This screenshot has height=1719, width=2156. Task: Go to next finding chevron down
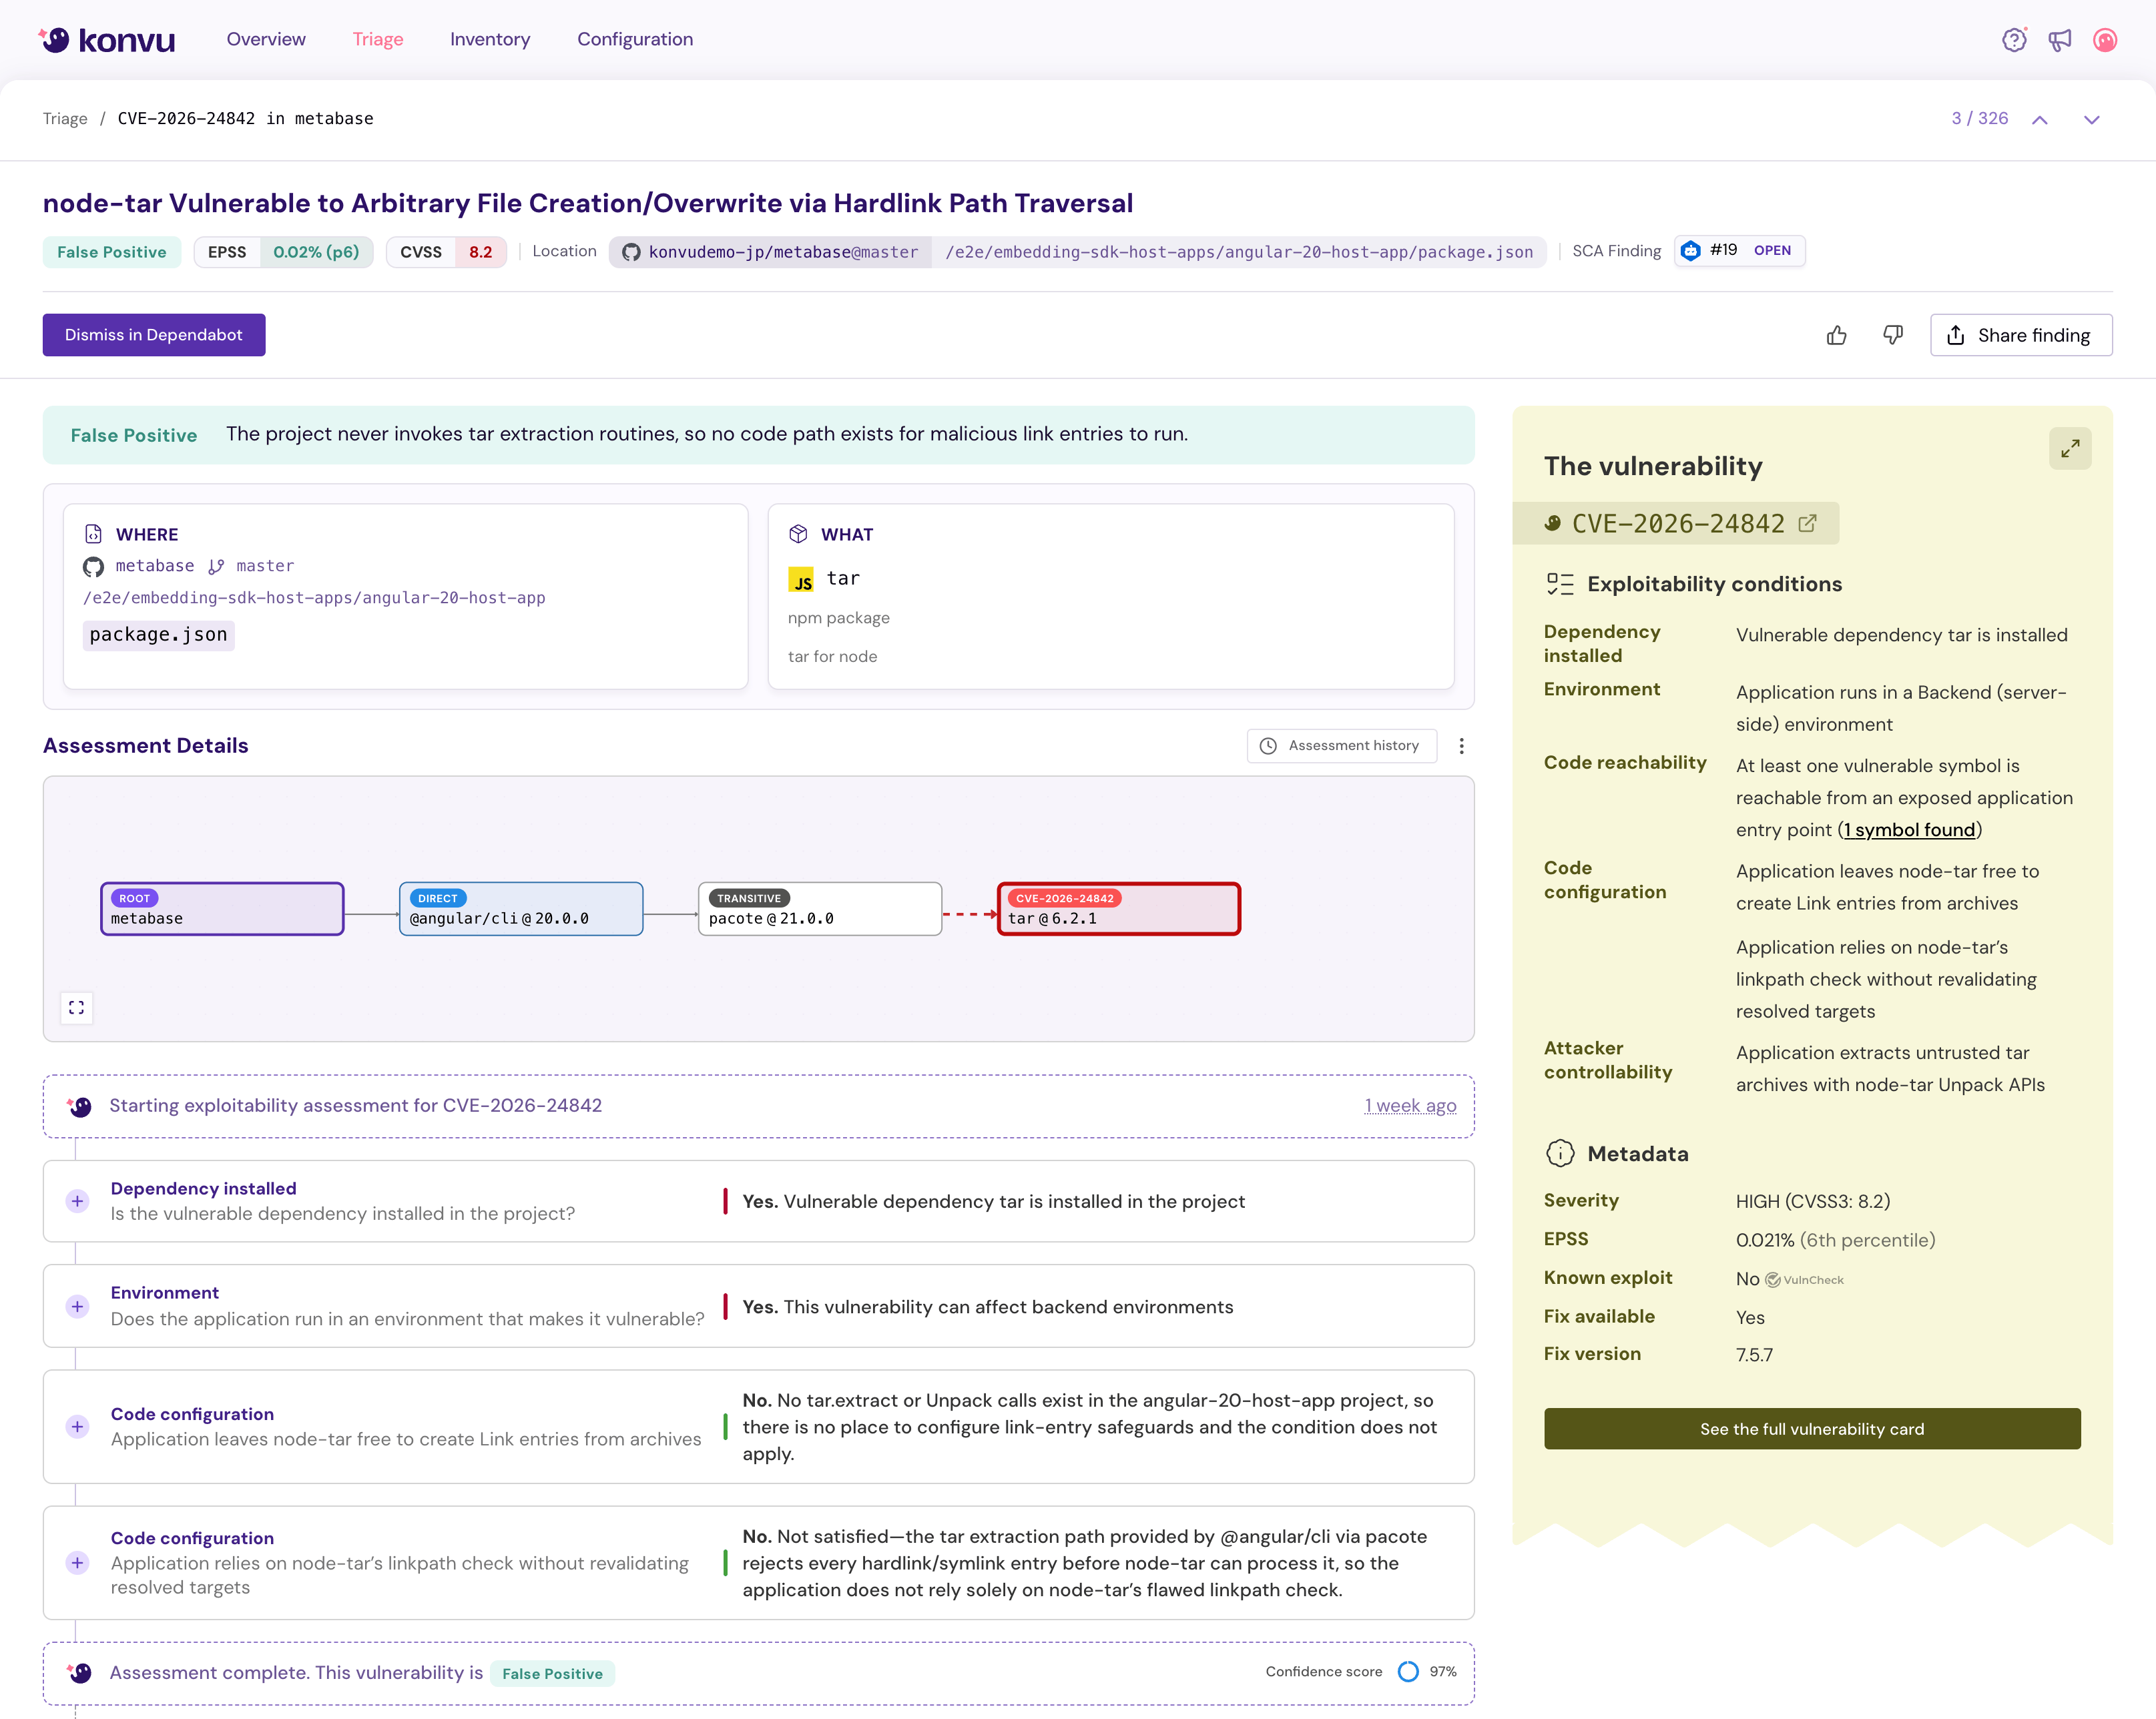(x=2091, y=119)
